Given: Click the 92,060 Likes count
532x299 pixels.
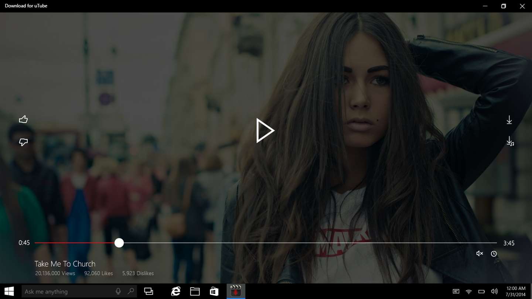Looking at the screenshot, I should [99, 274].
